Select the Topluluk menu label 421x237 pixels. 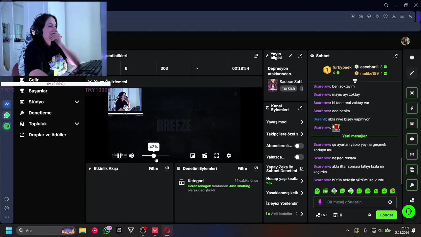[x=38, y=124]
